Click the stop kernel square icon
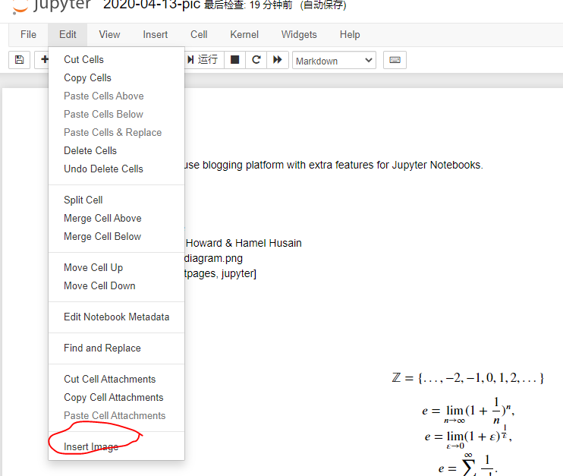563x476 pixels. (235, 60)
